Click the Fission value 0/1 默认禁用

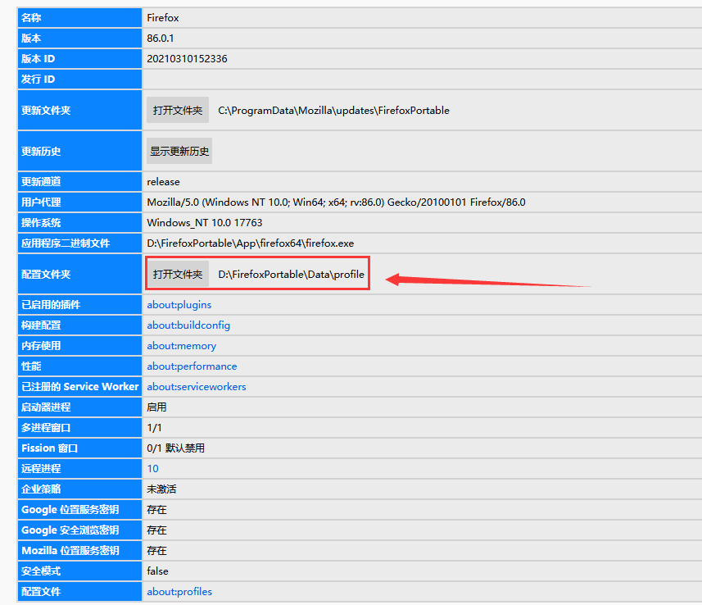coord(175,448)
